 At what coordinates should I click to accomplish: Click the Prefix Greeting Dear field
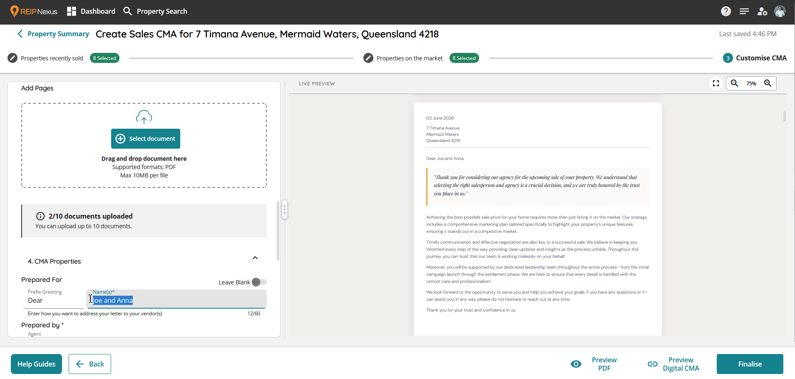tap(54, 299)
